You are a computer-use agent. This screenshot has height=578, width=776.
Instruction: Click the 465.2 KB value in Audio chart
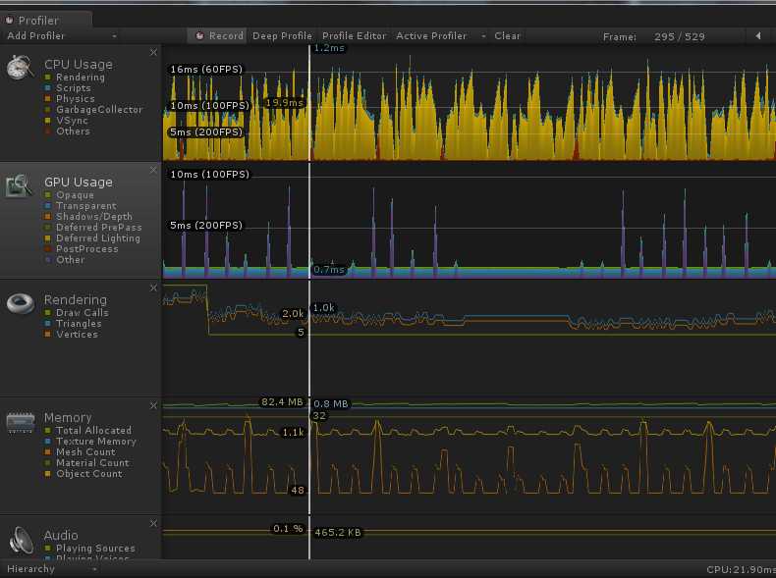click(338, 533)
